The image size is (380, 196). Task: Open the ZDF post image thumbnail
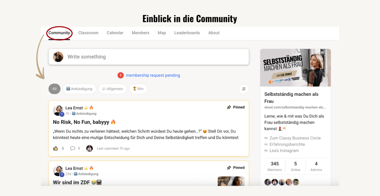231,181
